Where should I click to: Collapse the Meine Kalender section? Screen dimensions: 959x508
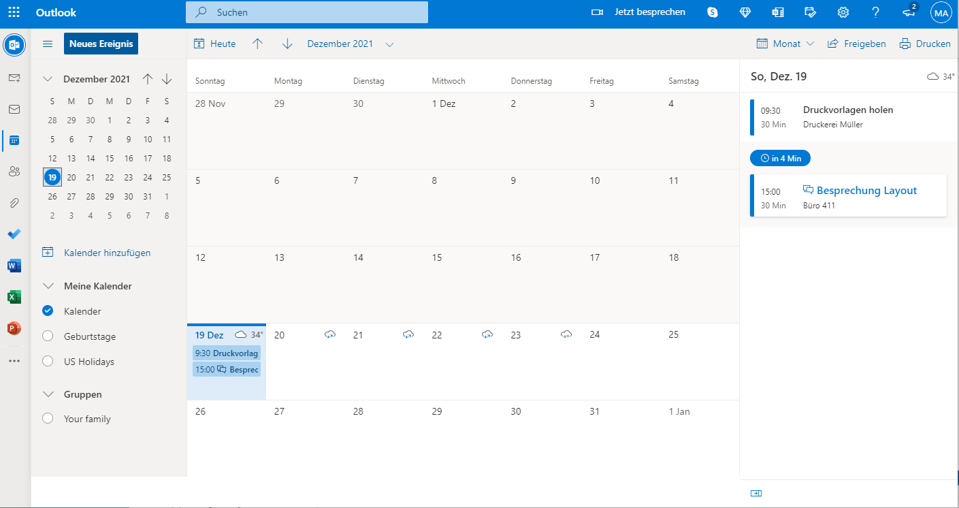click(48, 286)
